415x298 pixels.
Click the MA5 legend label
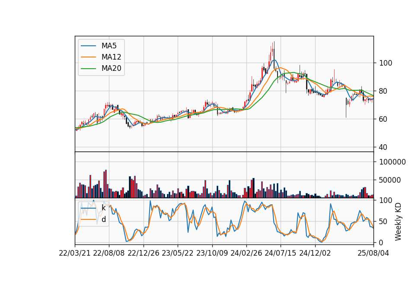109,46
